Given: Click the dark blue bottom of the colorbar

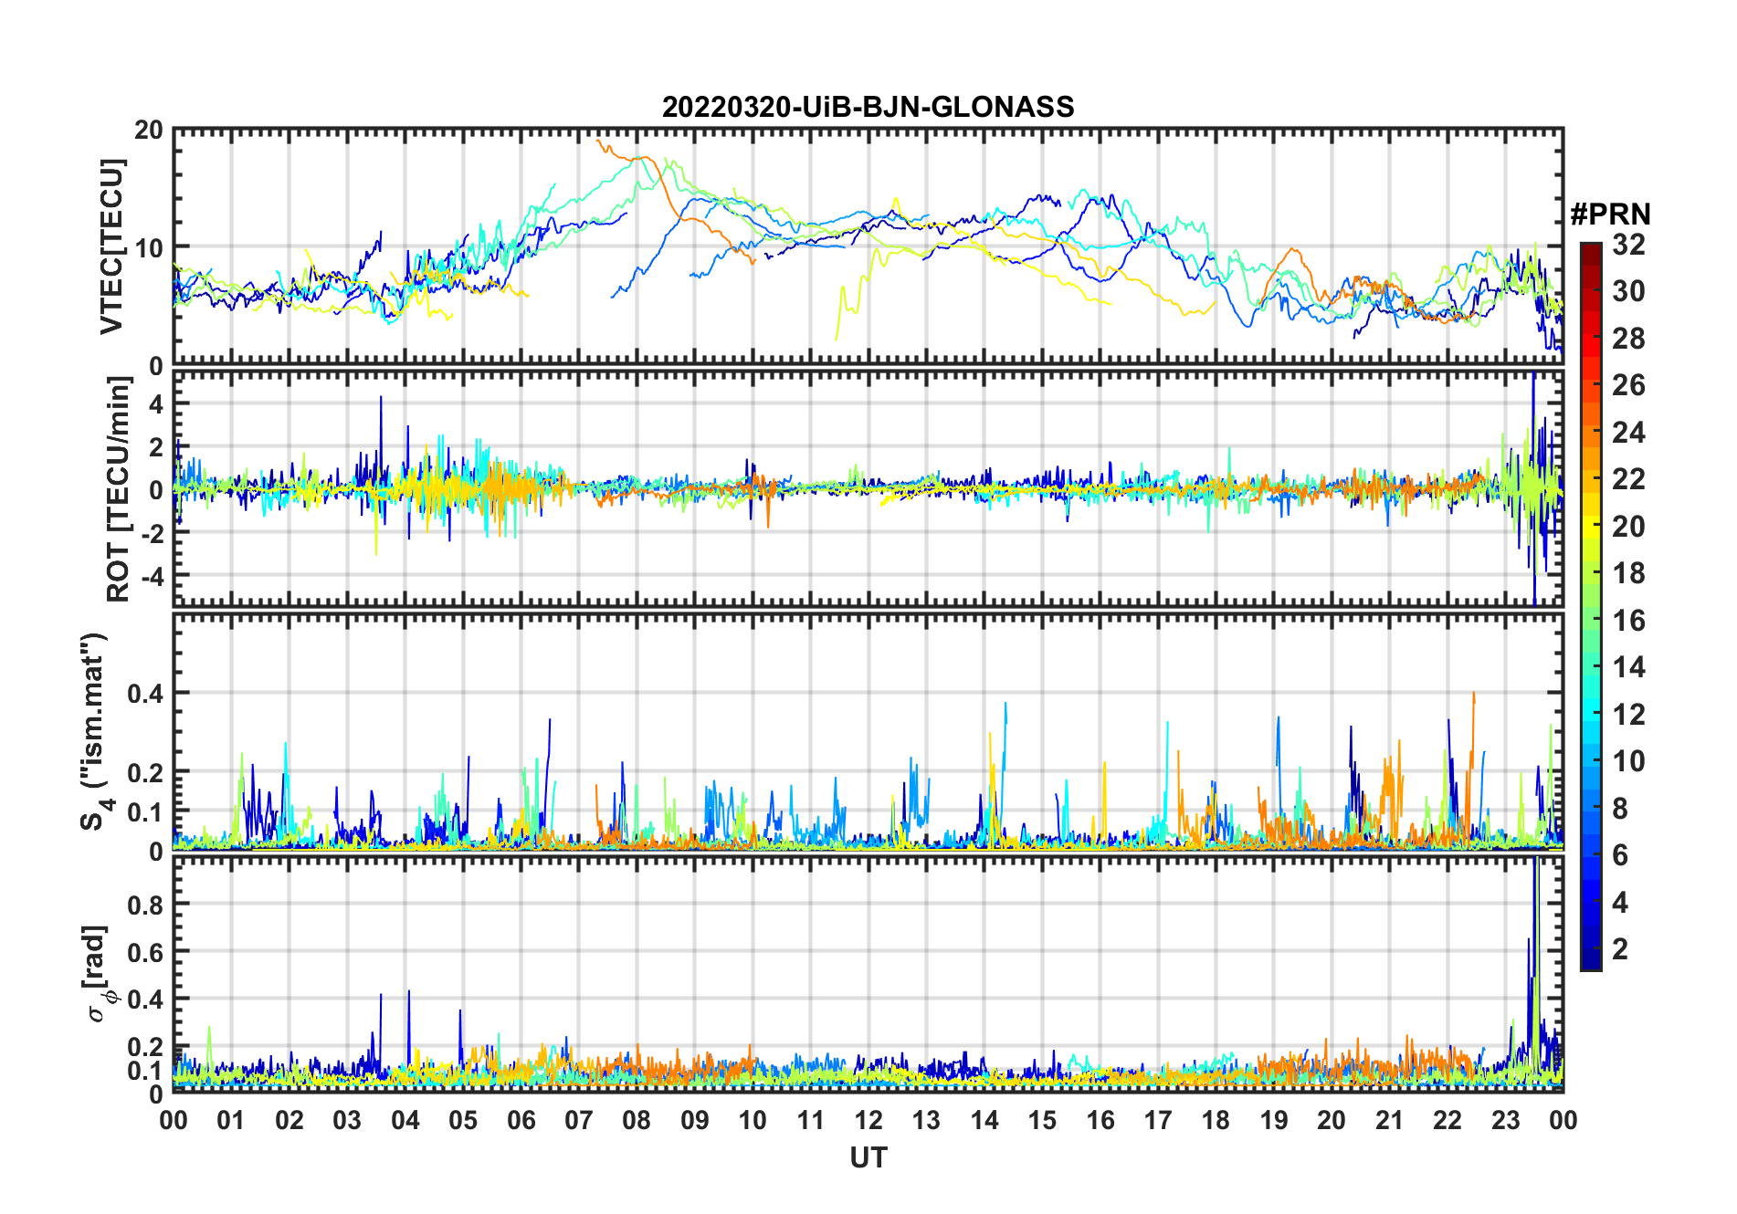Looking at the screenshot, I should point(1591,961).
